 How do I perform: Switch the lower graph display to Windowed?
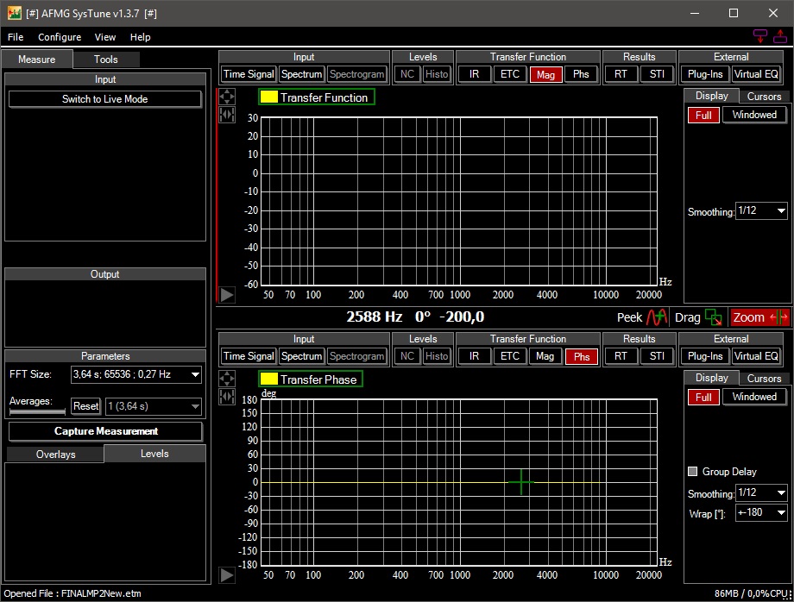coord(754,397)
